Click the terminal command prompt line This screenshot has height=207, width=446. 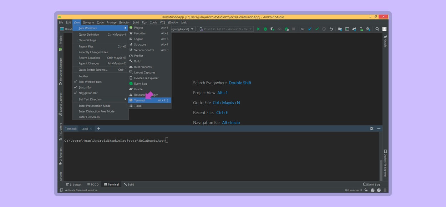[116, 141]
